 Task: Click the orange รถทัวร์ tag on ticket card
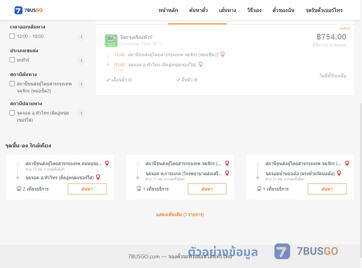pos(345,28)
